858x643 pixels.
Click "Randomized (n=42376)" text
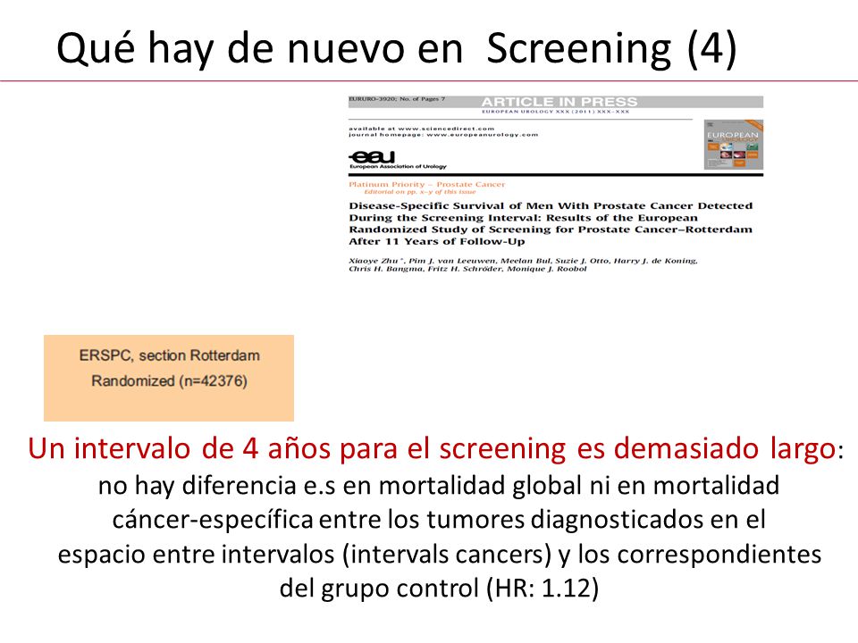(x=169, y=380)
